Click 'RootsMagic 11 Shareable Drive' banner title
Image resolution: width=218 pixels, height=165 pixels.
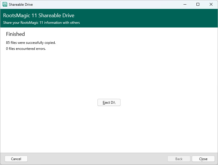[x=39, y=15]
